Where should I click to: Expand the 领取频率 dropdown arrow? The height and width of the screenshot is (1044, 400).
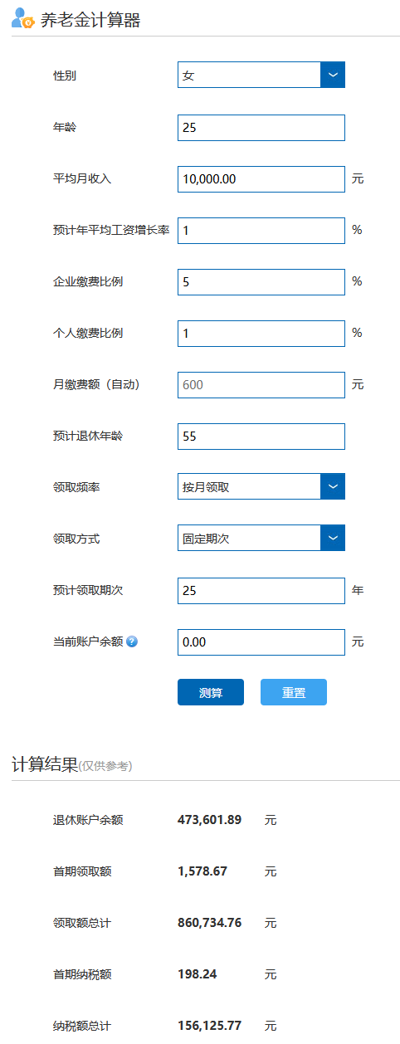[333, 486]
